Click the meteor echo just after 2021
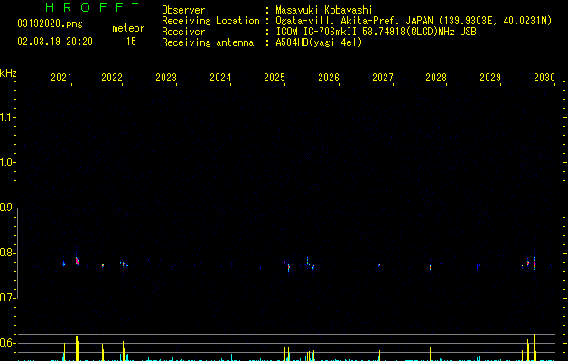 (77, 261)
